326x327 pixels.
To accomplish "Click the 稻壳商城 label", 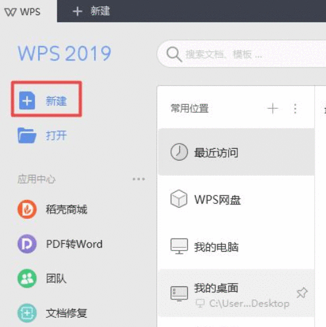I will 66,209.
